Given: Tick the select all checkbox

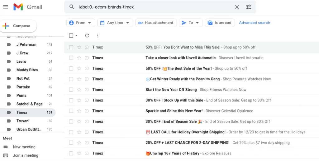Looking at the screenshot, I should click(x=71, y=36).
